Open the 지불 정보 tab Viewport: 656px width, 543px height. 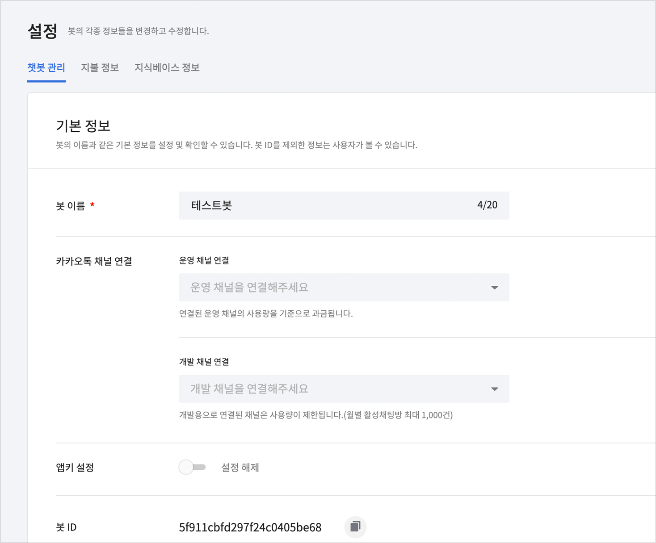point(100,67)
